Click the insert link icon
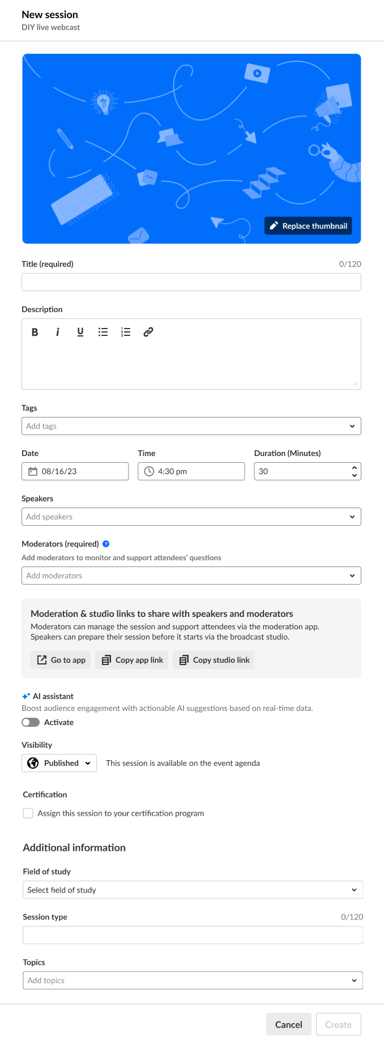The height and width of the screenshot is (1044, 384). pos(148,332)
